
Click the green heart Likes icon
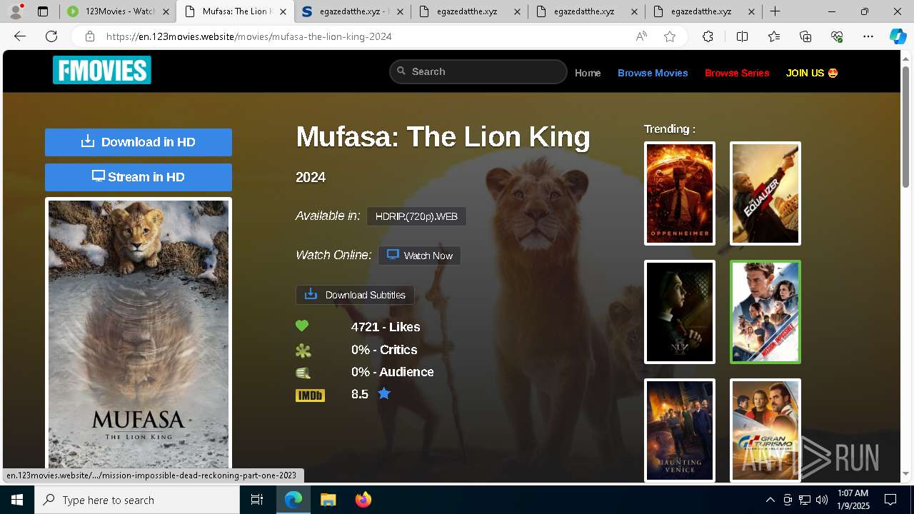302,326
